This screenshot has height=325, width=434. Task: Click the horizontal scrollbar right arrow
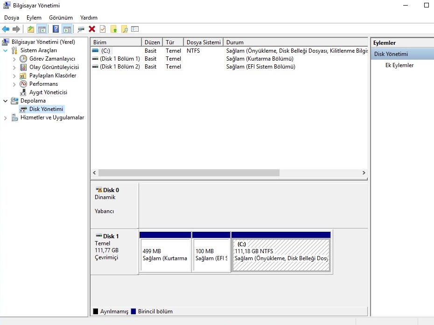pos(364,173)
